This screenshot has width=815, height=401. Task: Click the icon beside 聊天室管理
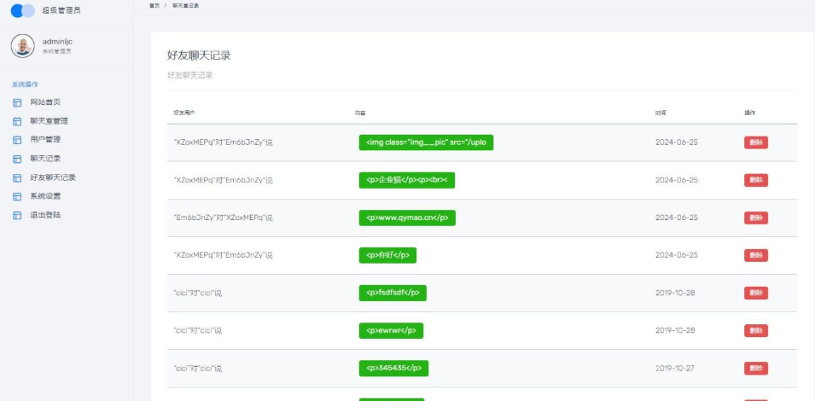point(17,121)
